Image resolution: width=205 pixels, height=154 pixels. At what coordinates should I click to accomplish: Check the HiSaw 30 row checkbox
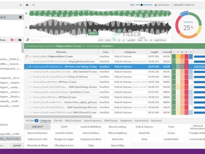pos(27,77)
